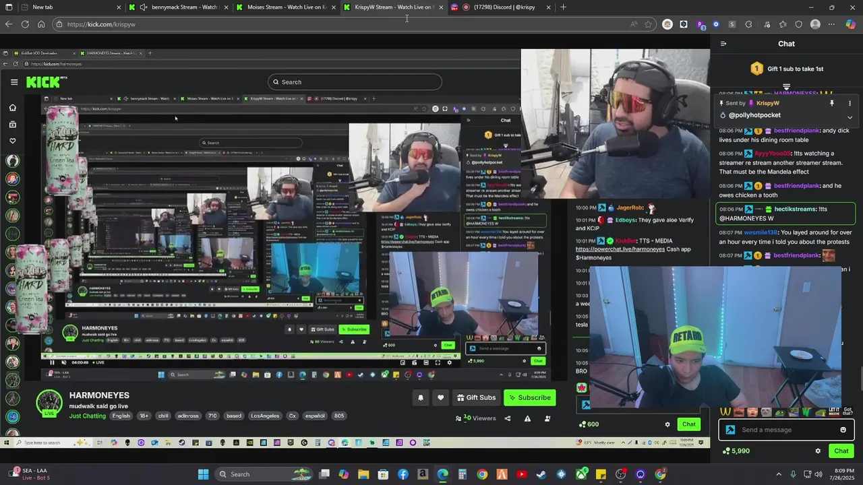Toggle notifications bell for HARMONEYES
The width and height of the screenshot is (863, 485).
click(421, 397)
